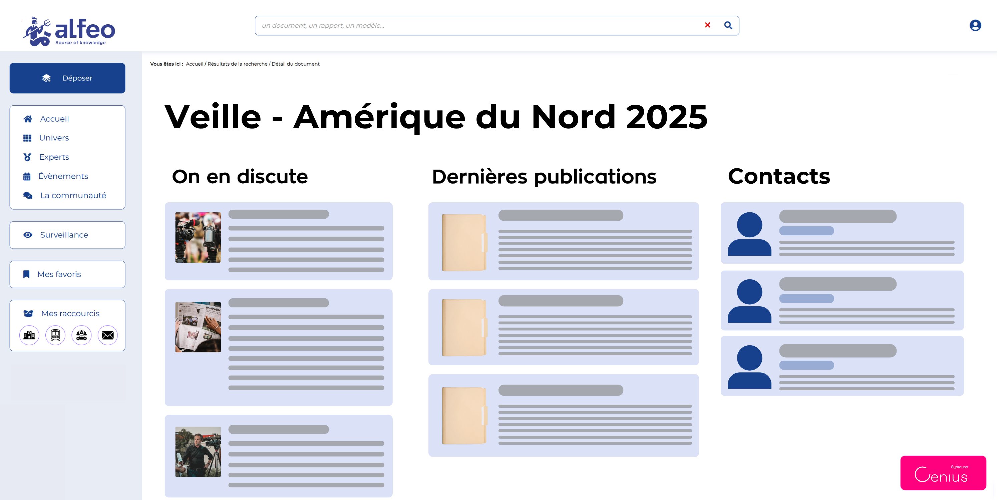Screen dimensions: 1001x500
Task: Open the hospital building shortcut
Action: click(x=29, y=335)
